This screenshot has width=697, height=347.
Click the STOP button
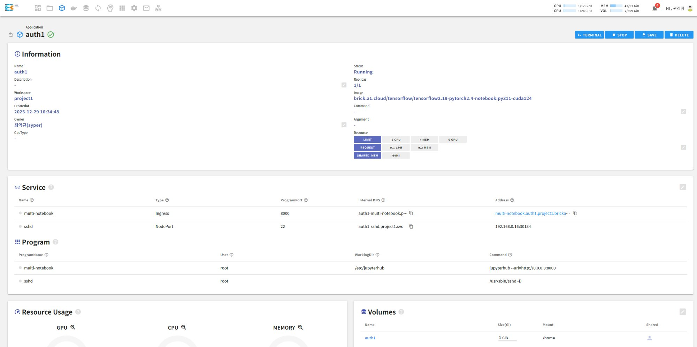tap(619, 35)
